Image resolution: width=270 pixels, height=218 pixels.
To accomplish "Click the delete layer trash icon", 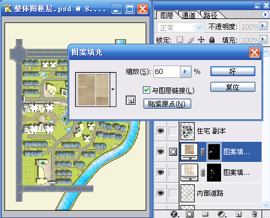I will [254, 214].
